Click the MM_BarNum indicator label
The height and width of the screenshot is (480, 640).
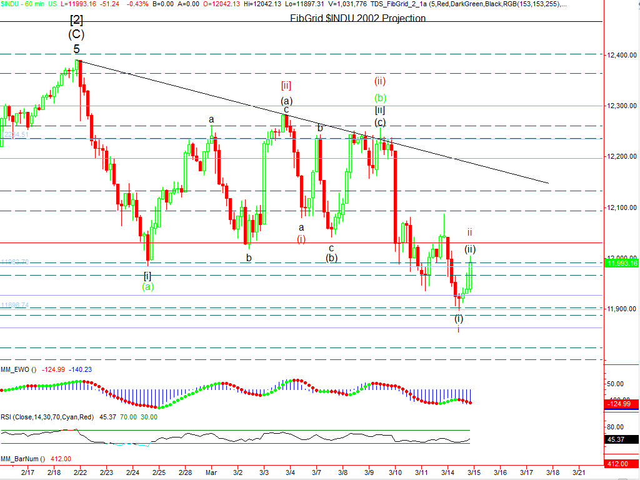tap(22, 458)
